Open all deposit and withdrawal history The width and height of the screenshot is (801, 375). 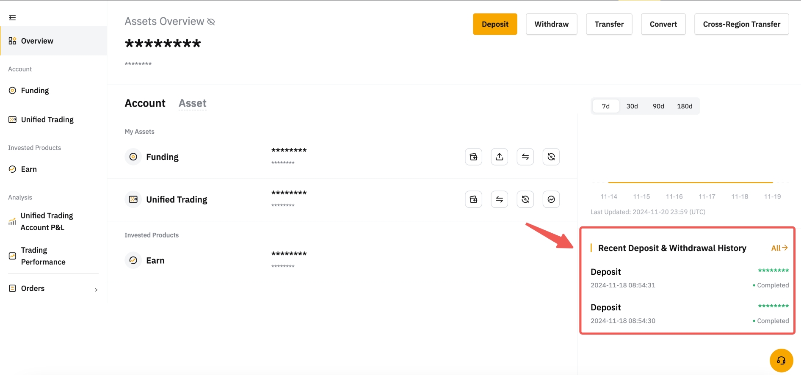(779, 248)
